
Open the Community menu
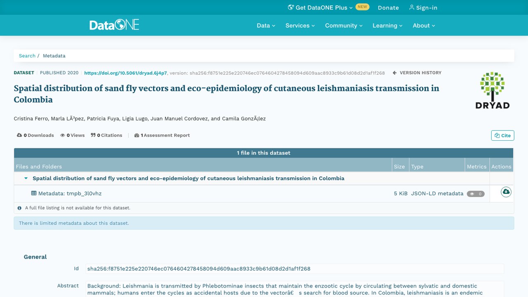[x=344, y=26]
